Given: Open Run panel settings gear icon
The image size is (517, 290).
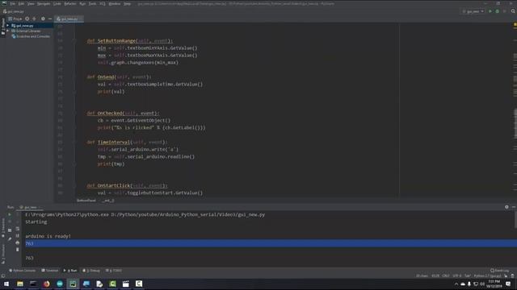Looking at the screenshot, I should click(x=506, y=207).
